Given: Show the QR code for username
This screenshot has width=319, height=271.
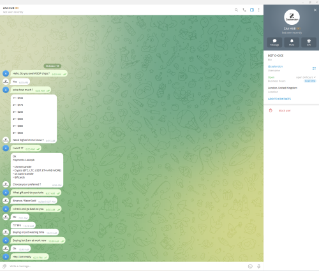Looking at the screenshot, I should pos(314,68).
